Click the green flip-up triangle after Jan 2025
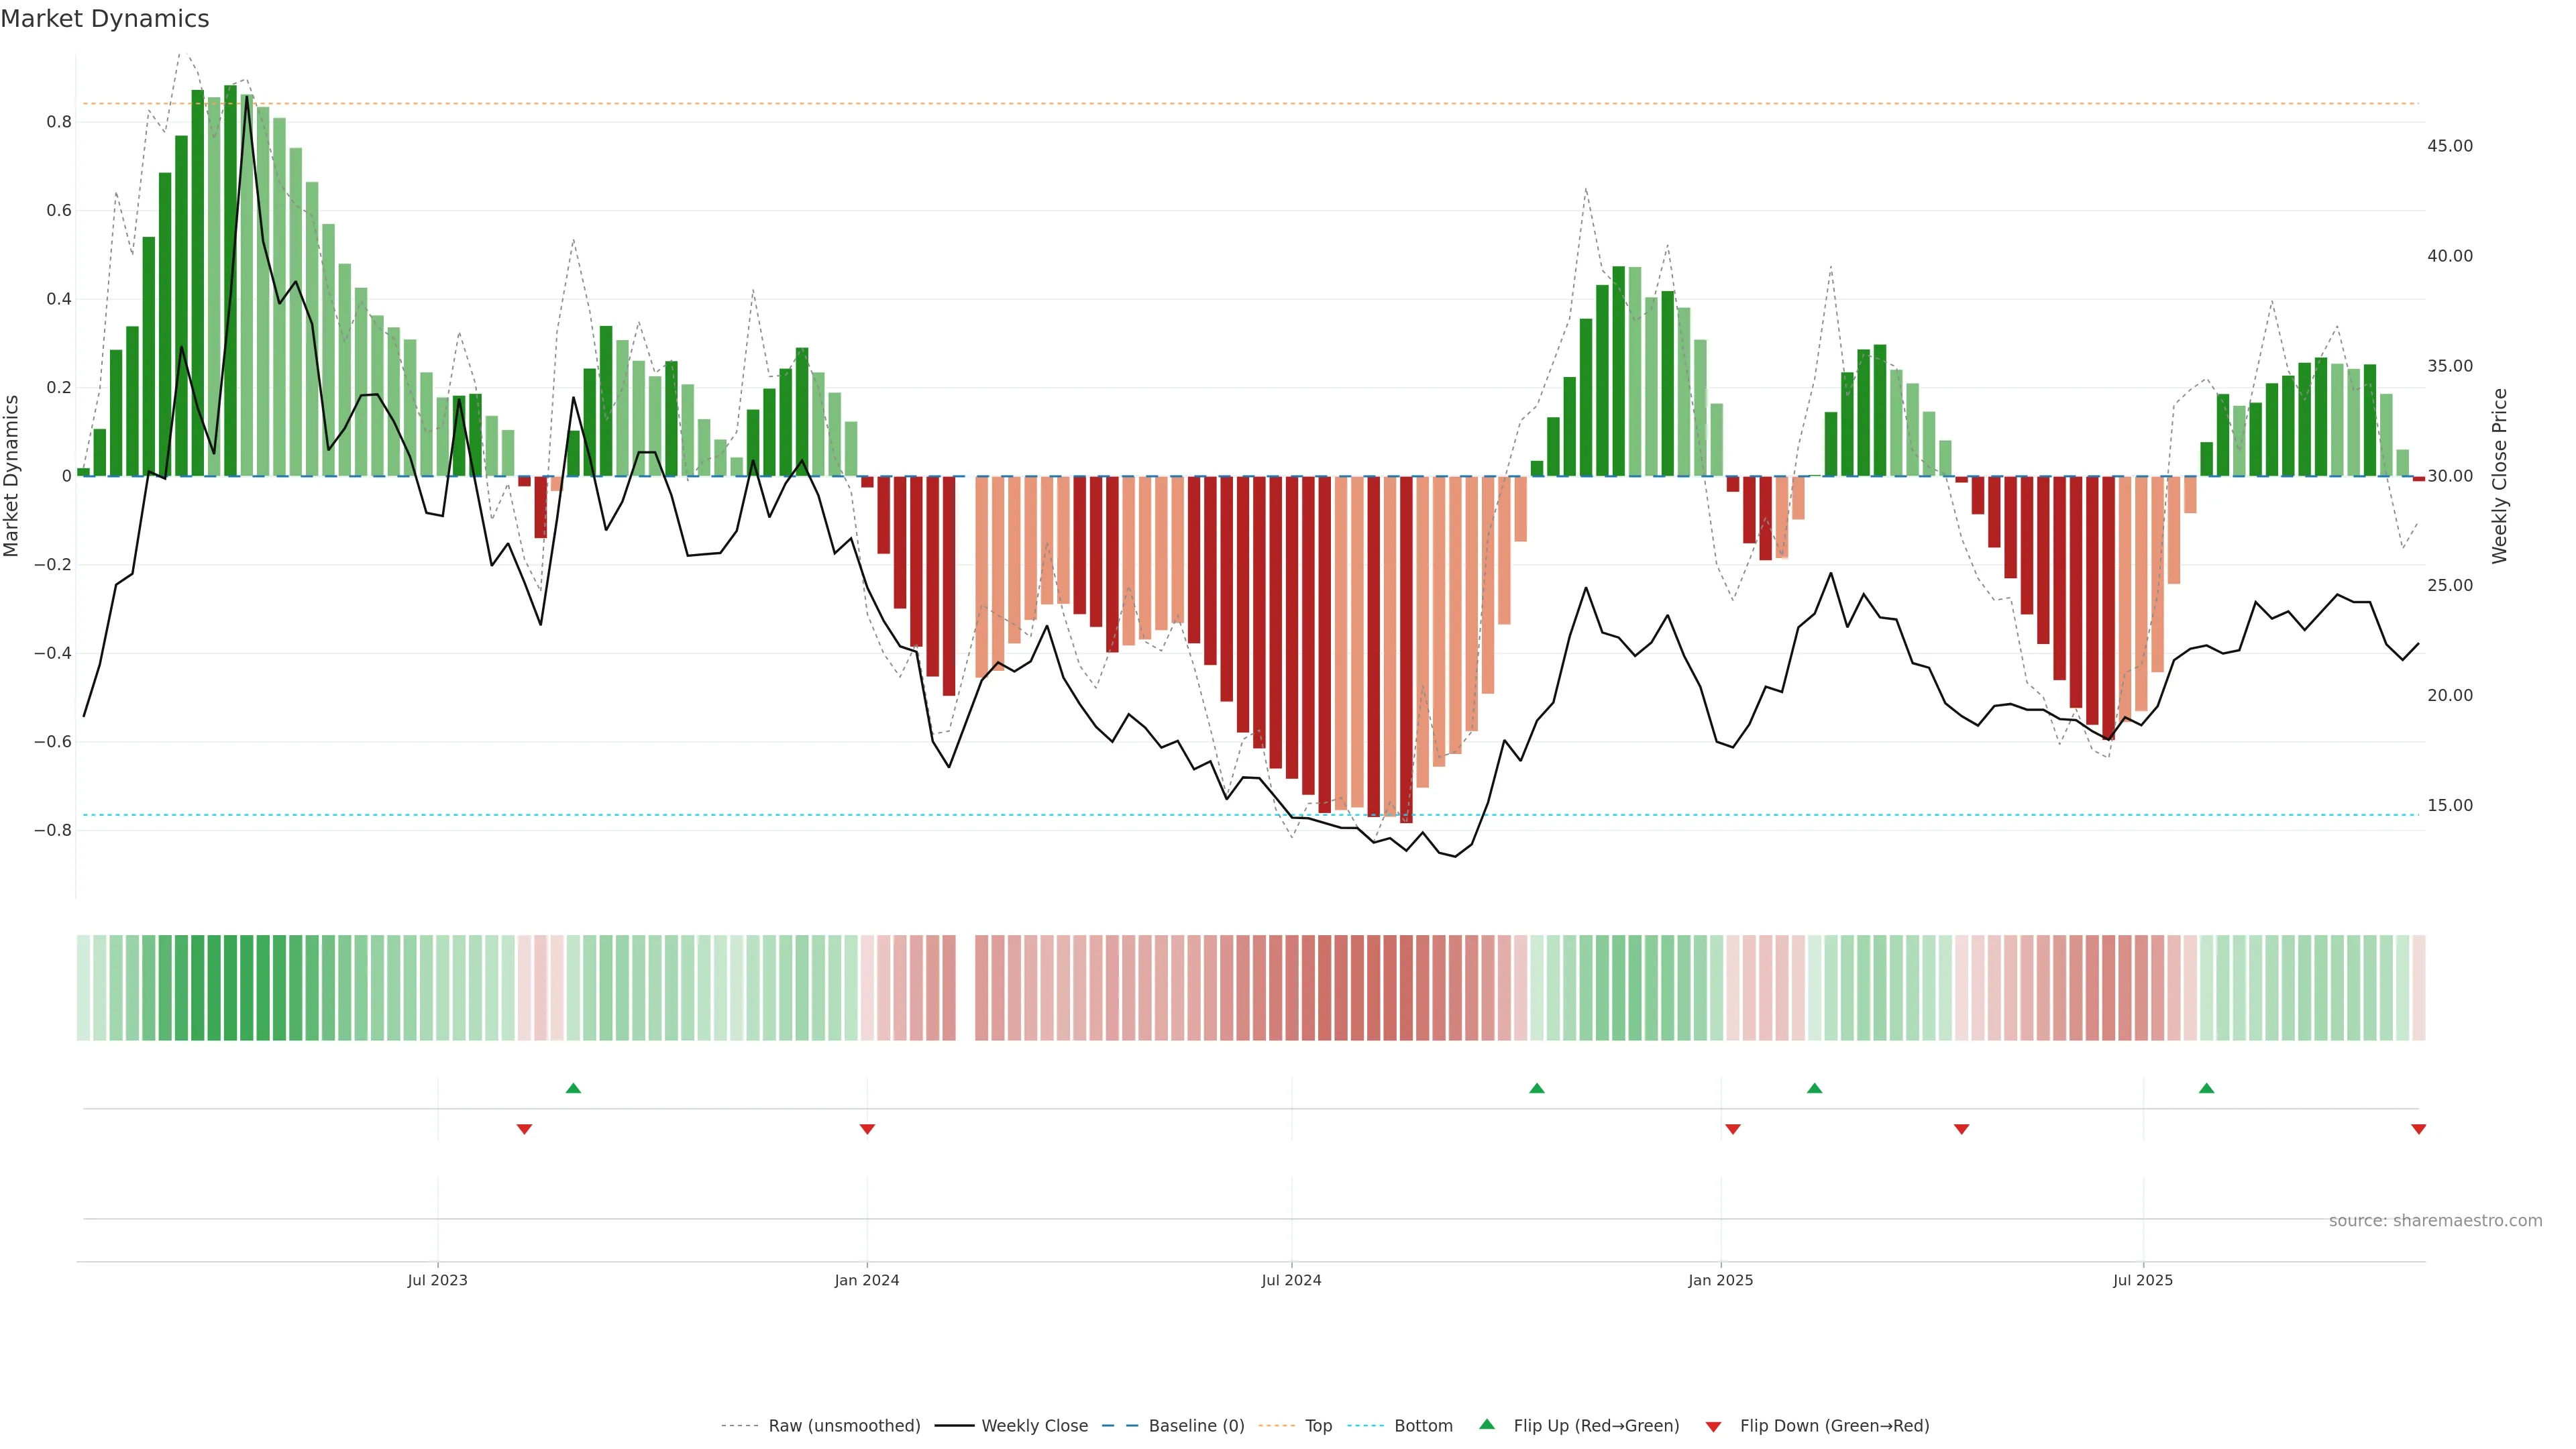Image resolution: width=2576 pixels, height=1449 pixels. click(1814, 1088)
